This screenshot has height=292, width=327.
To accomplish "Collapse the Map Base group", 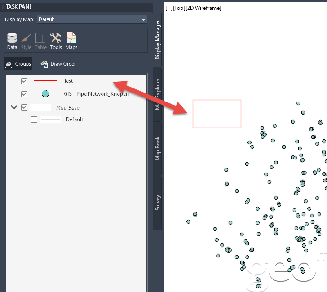I will tap(14, 107).
